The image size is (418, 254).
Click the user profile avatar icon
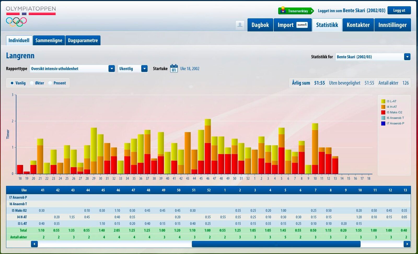pos(240,25)
